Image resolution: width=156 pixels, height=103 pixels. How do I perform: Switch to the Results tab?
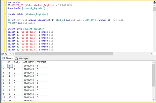8,58
